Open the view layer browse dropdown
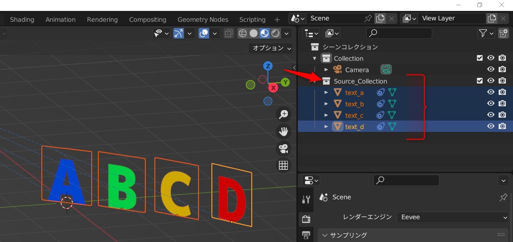 point(409,19)
